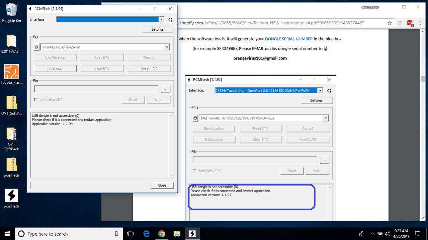Screen dimensions: 428x240
Task: Select the pcmflash lightning application icon on desktop
Action: coord(11,199)
